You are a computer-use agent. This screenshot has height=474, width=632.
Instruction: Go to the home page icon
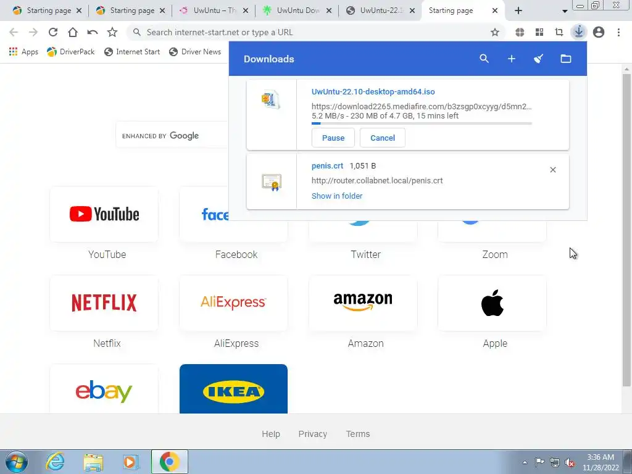point(73,32)
